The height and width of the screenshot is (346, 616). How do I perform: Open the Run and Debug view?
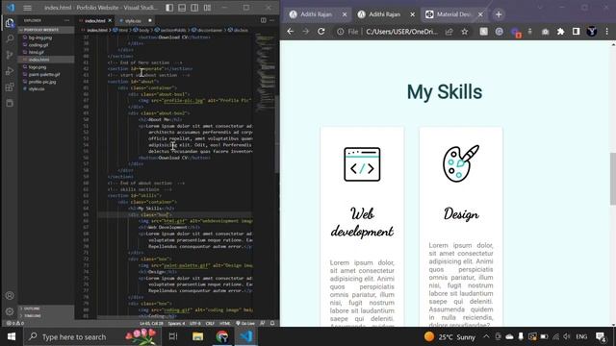pyautogui.click(x=10, y=71)
